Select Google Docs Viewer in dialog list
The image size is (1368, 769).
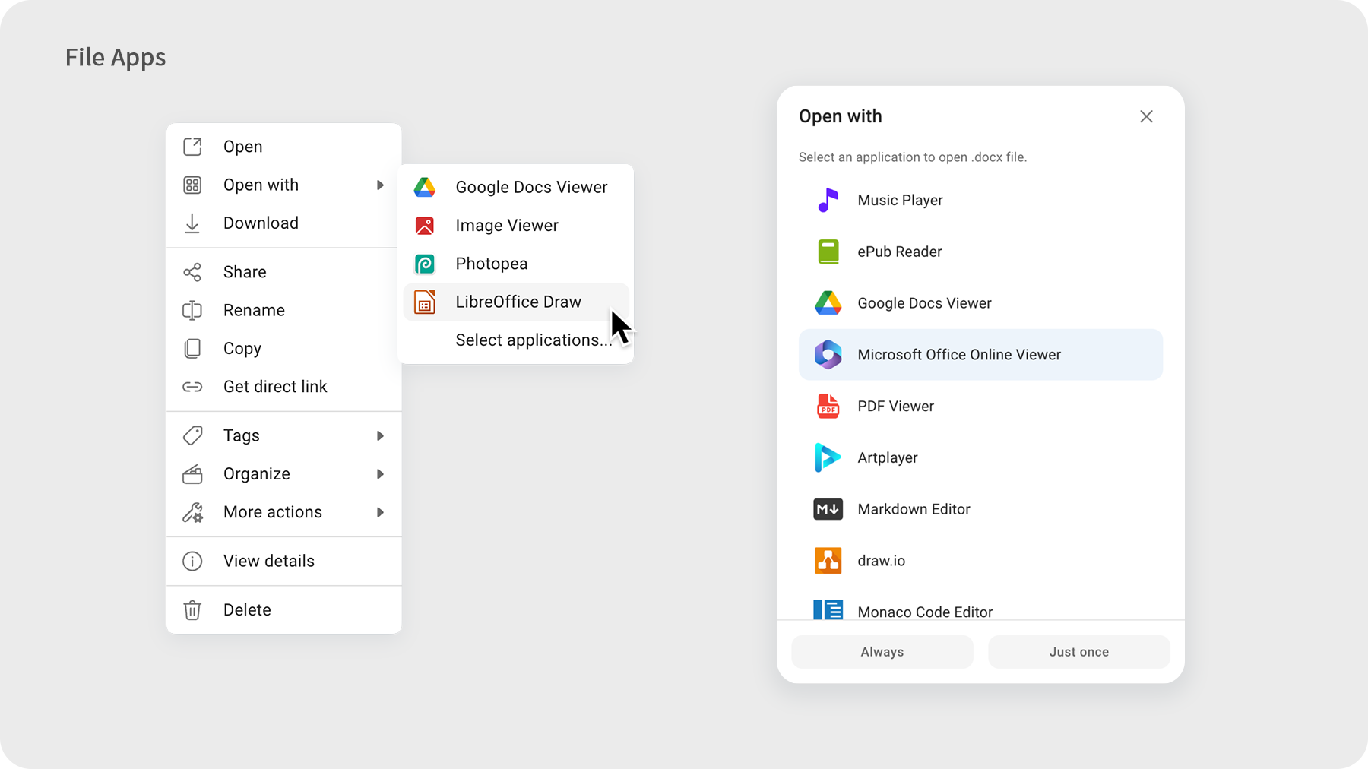(x=980, y=303)
